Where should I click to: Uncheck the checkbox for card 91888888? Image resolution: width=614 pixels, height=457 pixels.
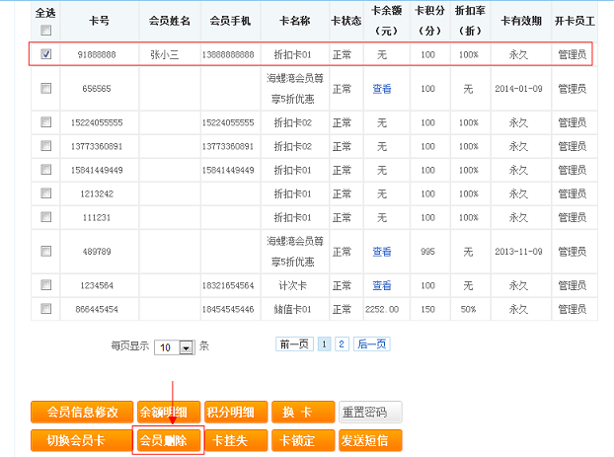(x=46, y=54)
